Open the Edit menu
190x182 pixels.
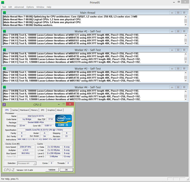point(10,7)
